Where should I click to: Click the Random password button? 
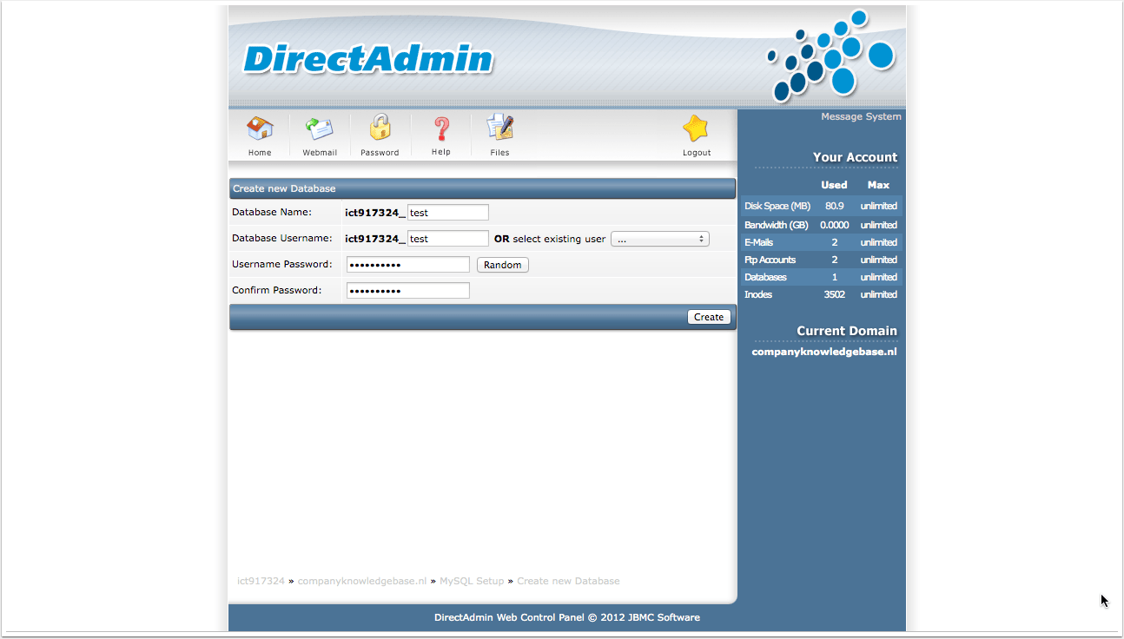pos(503,265)
